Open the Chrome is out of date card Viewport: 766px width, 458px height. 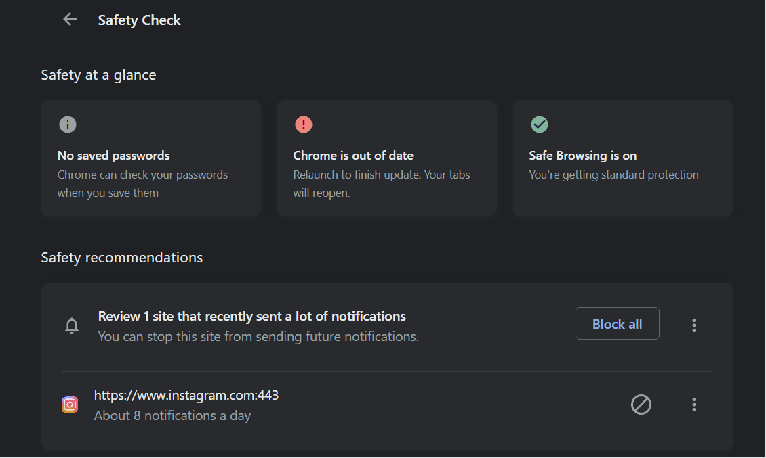(x=386, y=158)
